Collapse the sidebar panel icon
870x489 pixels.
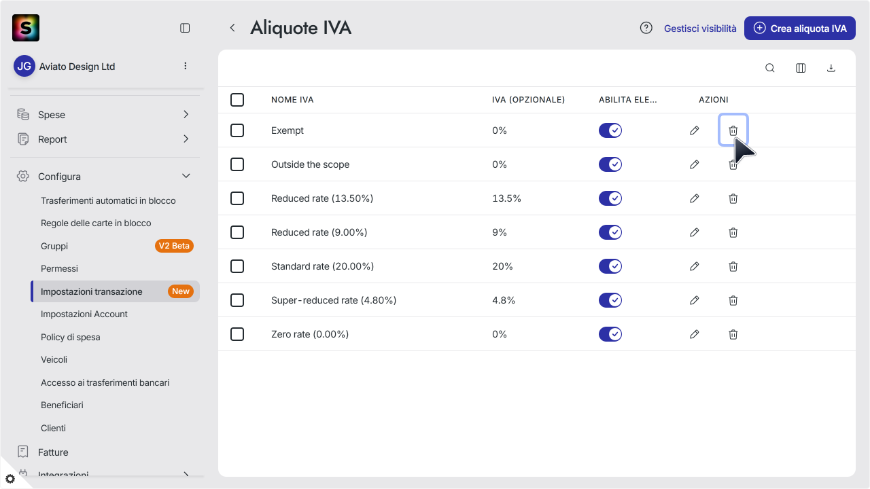click(185, 28)
